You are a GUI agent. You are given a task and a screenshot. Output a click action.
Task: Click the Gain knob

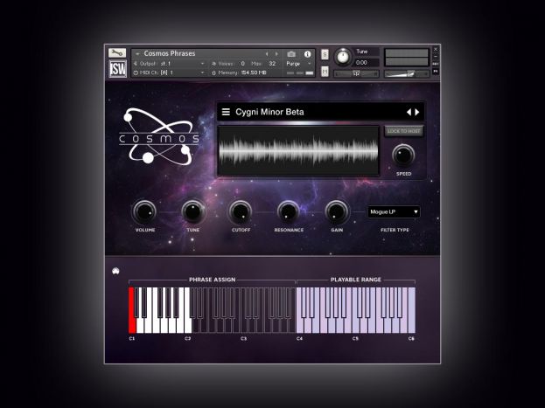point(337,211)
